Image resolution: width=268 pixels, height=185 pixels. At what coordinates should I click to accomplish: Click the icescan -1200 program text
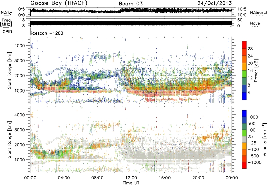coord(47,33)
